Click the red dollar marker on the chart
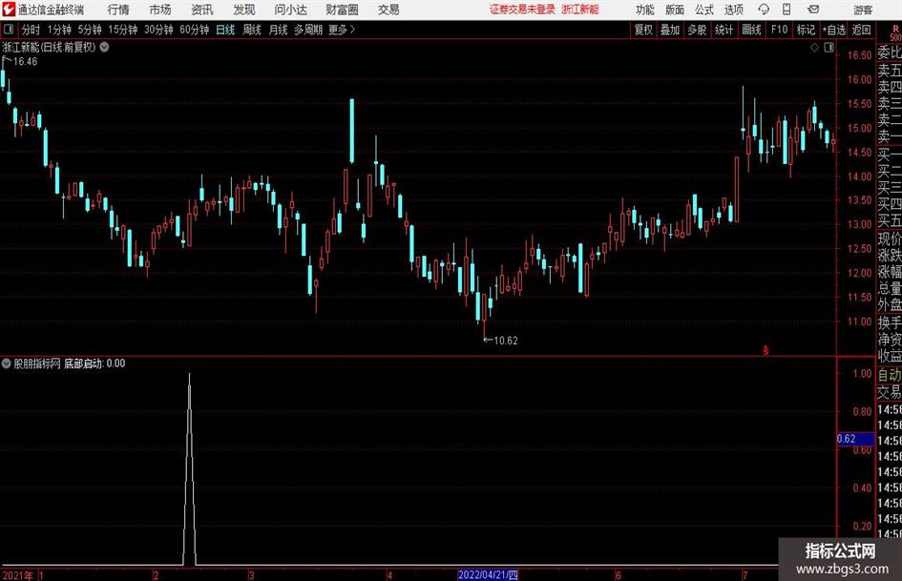Image resolution: width=902 pixels, height=581 pixels. pyautogui.click(x=766, y=350)
